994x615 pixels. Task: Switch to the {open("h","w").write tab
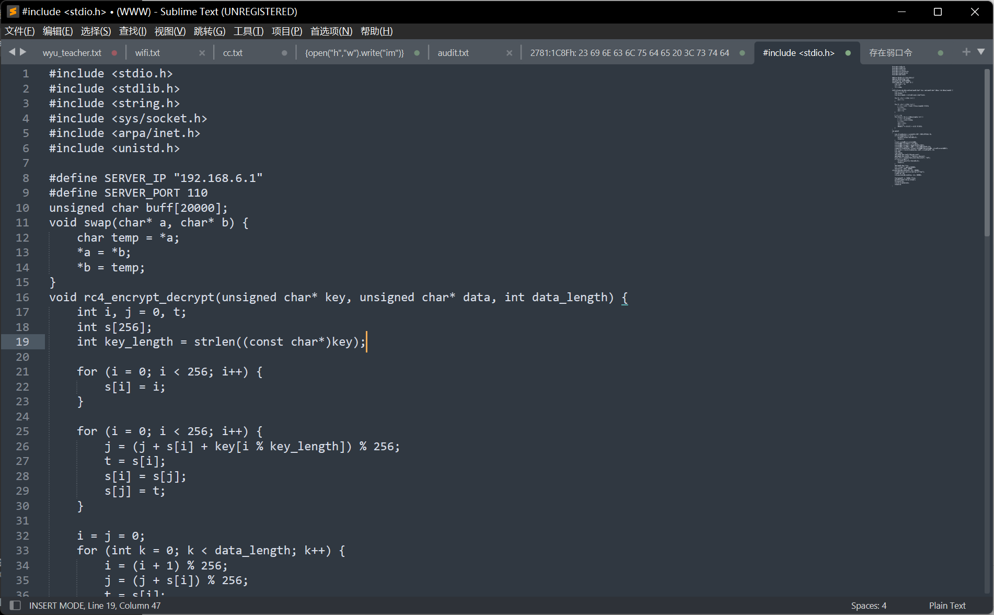click(354, 53)
